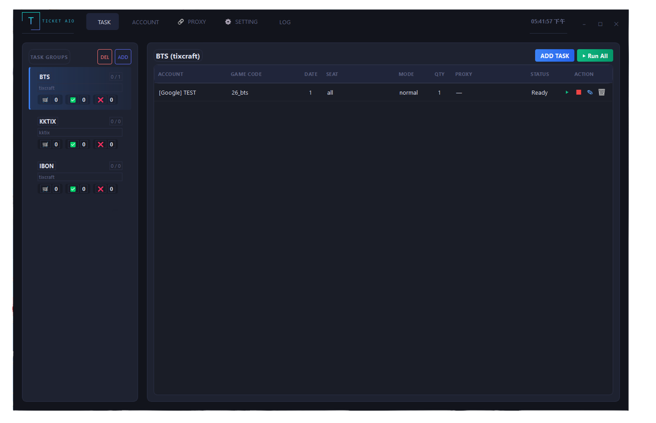Click the MODE column header
Image resolution: width=656 pixels, height=423 pixels.
click(406, 74)
